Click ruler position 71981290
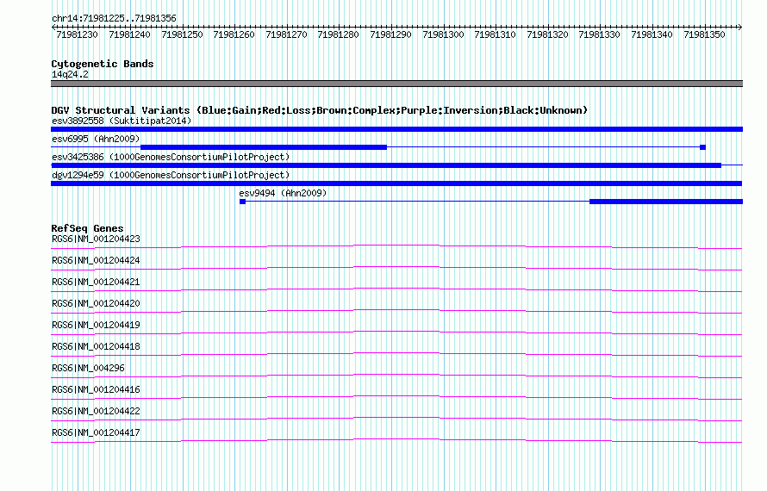 [391, 34]
